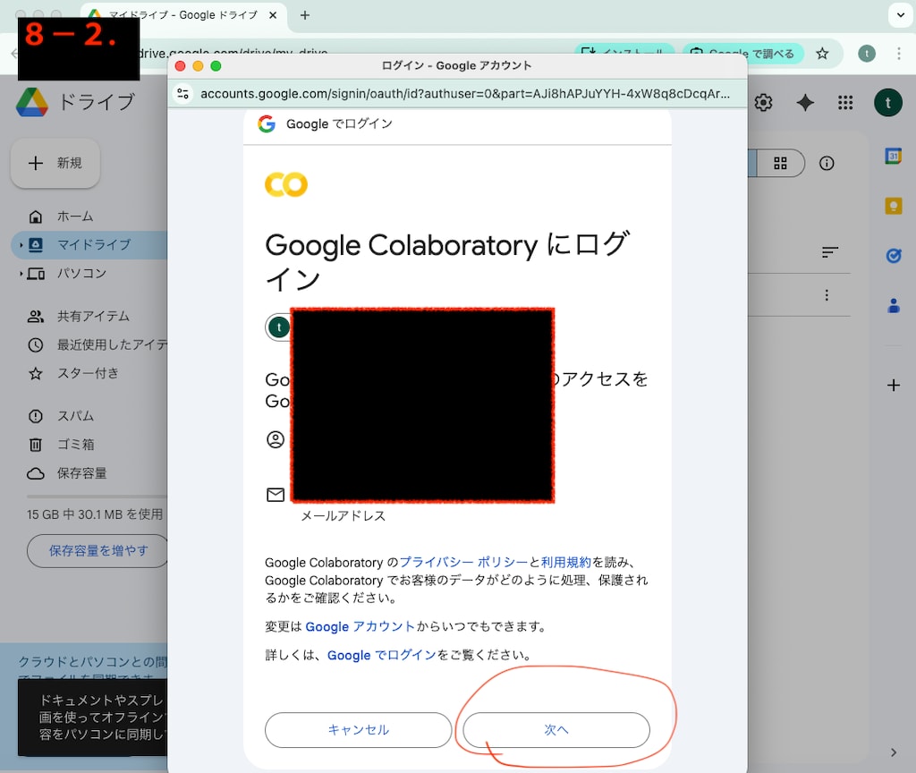Open Google Tasks from the side panel
The image size is (916, 773).
click(x=894, y=256)
